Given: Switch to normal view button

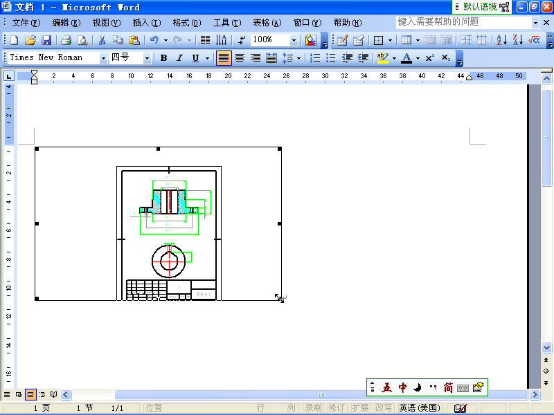Looking at the screenshot, I should pyautogui.click(x=7, y=394).
